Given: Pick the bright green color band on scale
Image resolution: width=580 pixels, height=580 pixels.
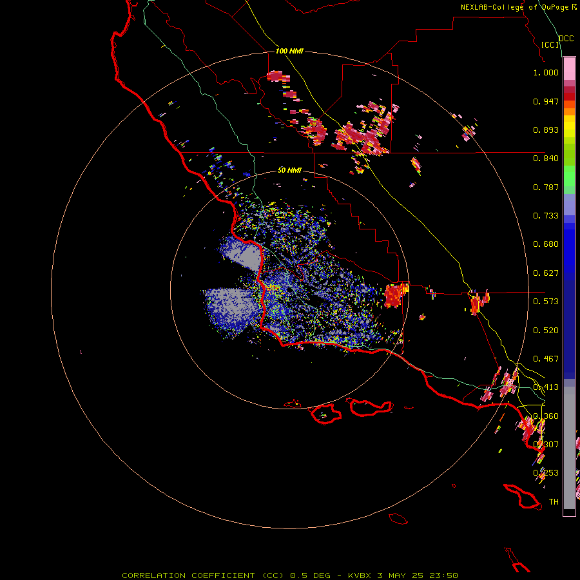Looking at the screenshot, I should click(569, 176).
